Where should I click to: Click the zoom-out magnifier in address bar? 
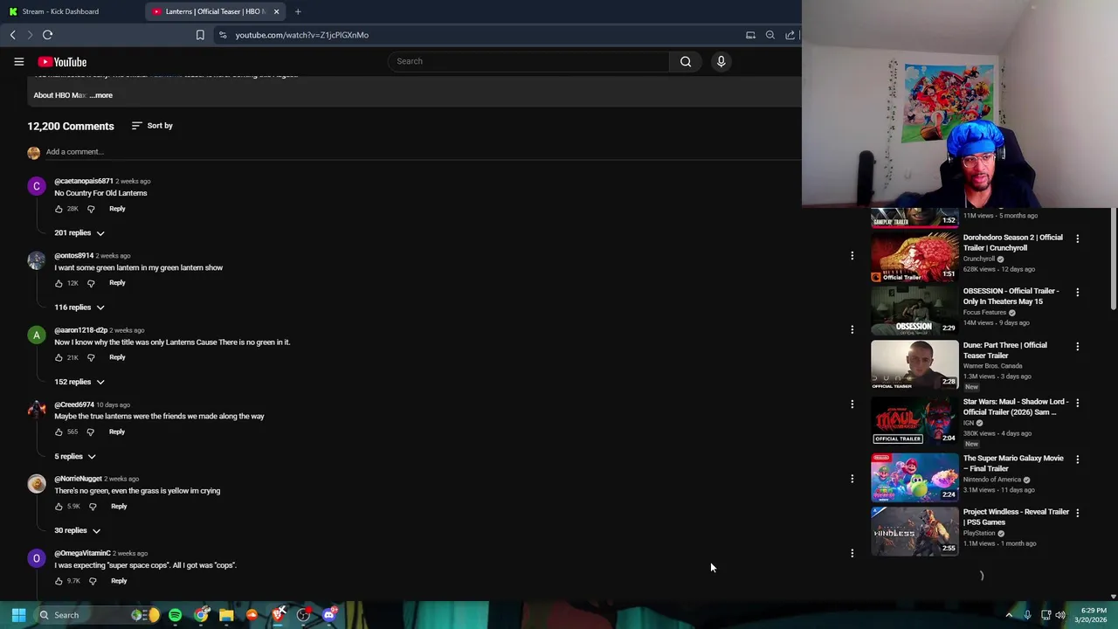[x=769, y=35]
